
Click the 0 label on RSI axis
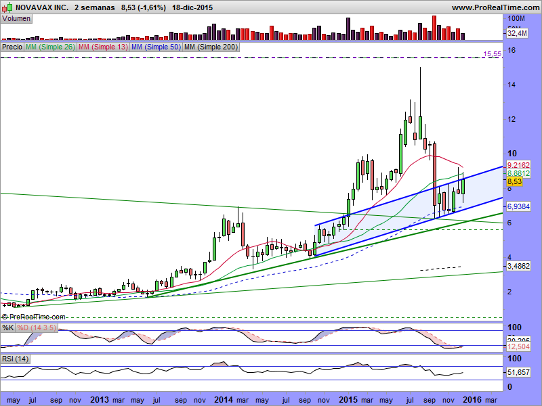click(x=509, y=387)
